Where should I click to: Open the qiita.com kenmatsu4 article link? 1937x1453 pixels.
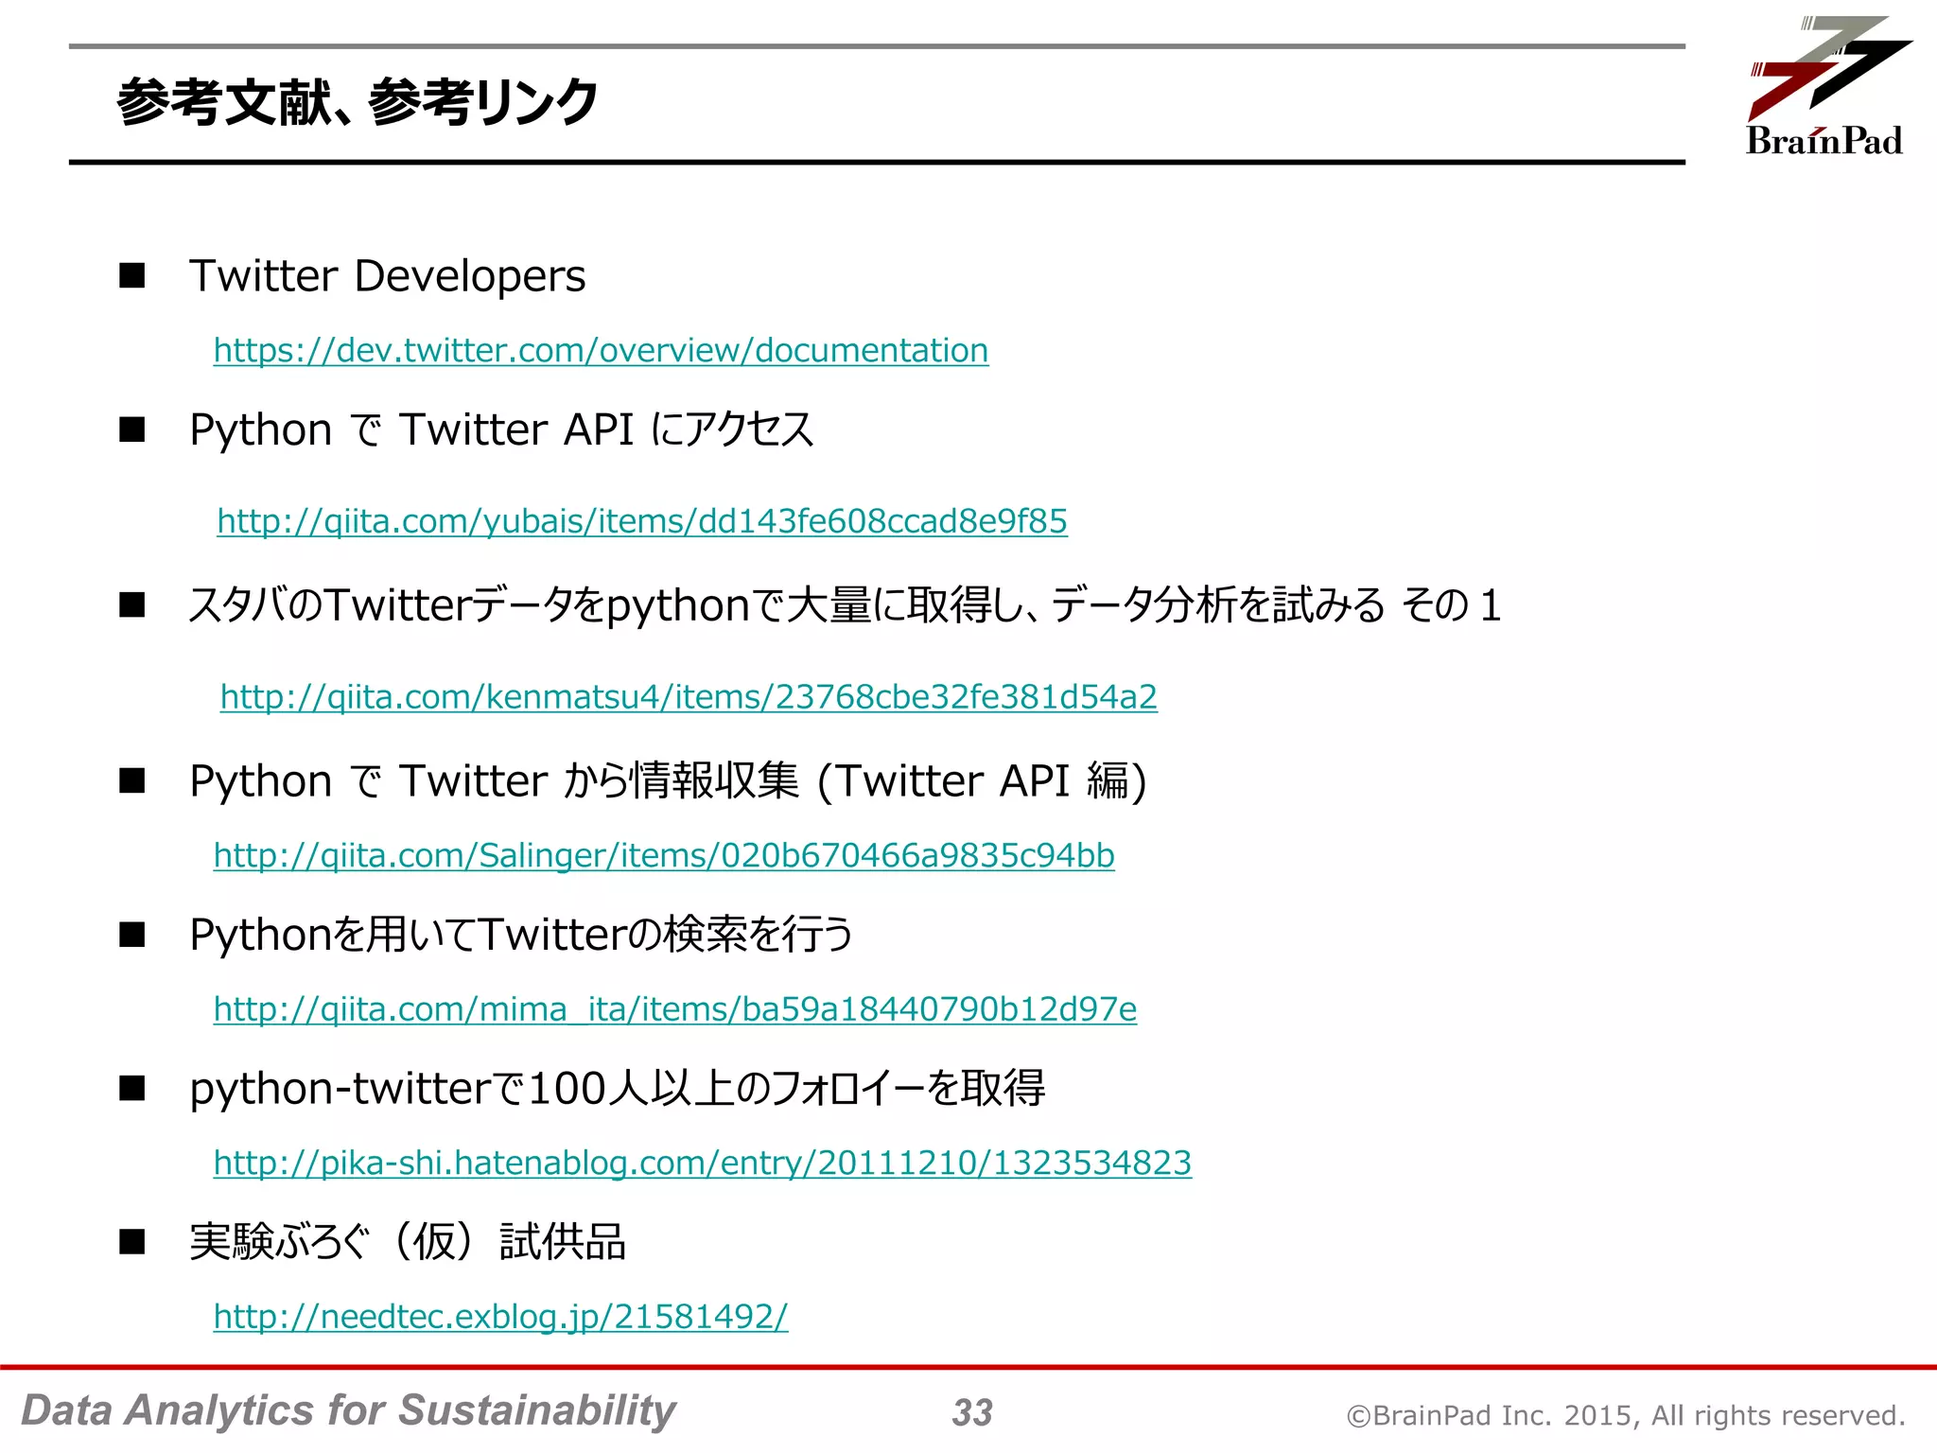click(x=689, y=697)
